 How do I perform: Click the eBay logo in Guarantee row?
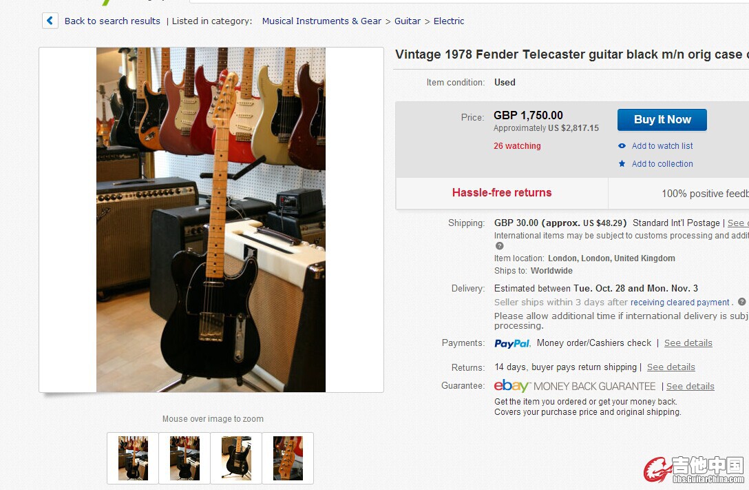511,386
